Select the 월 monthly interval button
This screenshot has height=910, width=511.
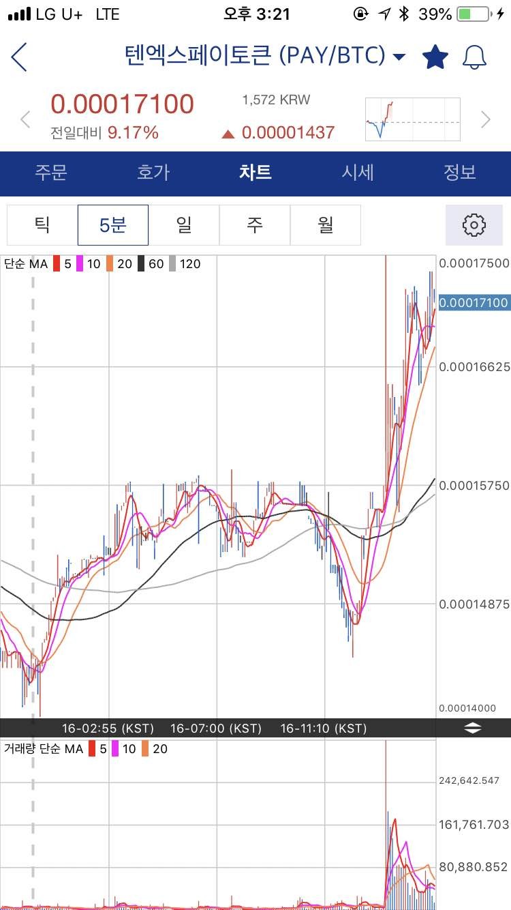tap(326, 224)
